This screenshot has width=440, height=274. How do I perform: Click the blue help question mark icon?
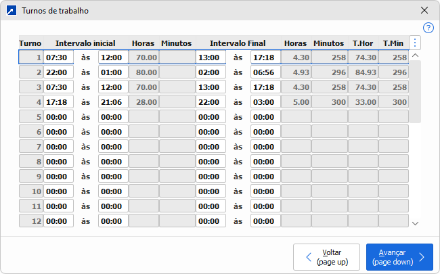[x=428, y=28]
